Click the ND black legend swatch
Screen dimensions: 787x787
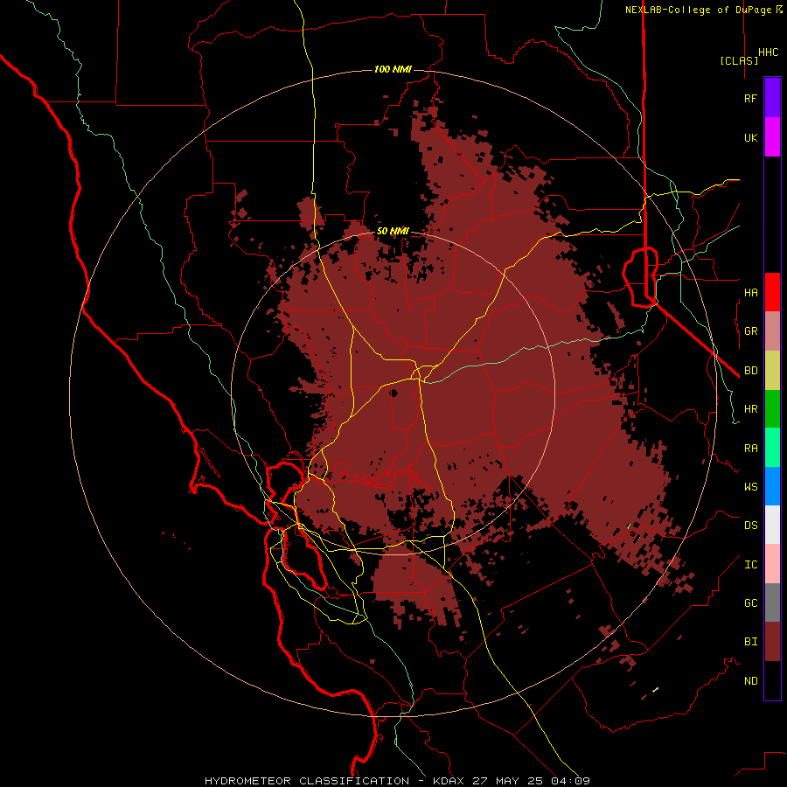tap(772, 680)
